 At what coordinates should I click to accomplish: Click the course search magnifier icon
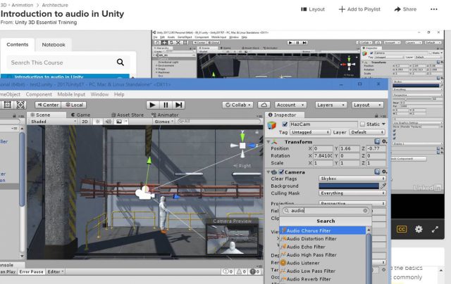[x=121, y=63]
